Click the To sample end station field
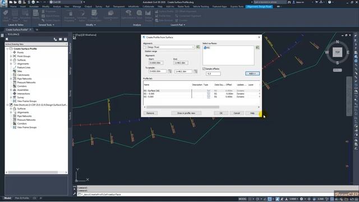359x202 pixels. point(183,71)
